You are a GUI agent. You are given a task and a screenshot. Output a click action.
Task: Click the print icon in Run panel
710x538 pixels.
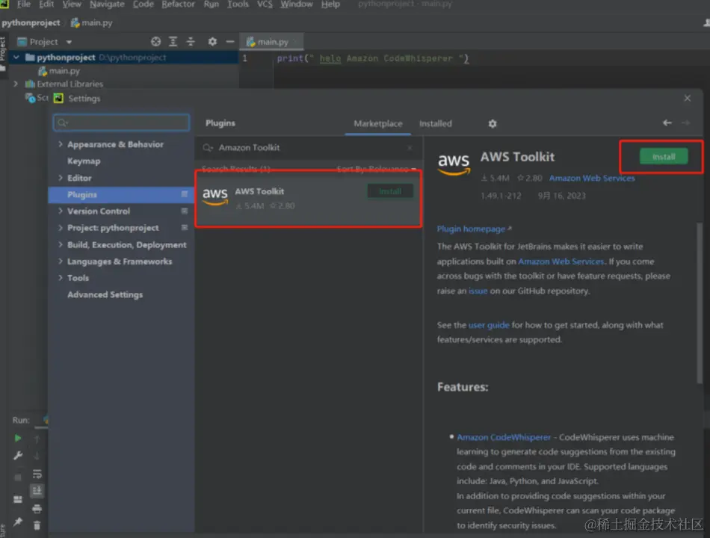(37, 508)
